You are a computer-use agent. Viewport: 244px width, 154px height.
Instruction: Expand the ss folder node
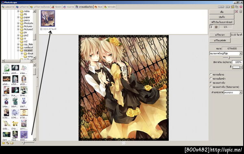pos(18,38)
